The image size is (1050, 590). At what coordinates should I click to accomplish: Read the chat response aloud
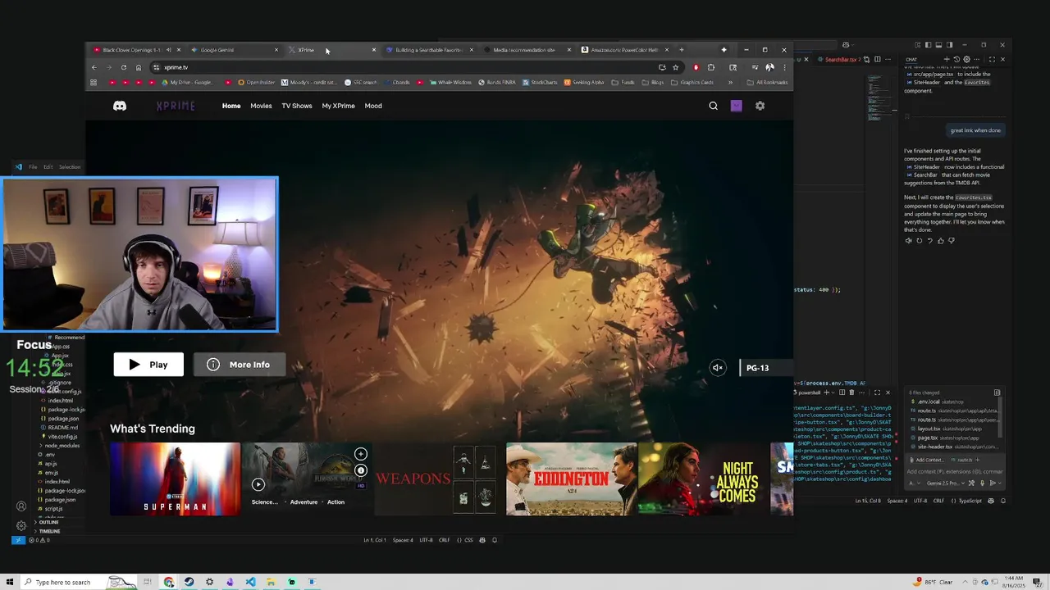(908, 241)
